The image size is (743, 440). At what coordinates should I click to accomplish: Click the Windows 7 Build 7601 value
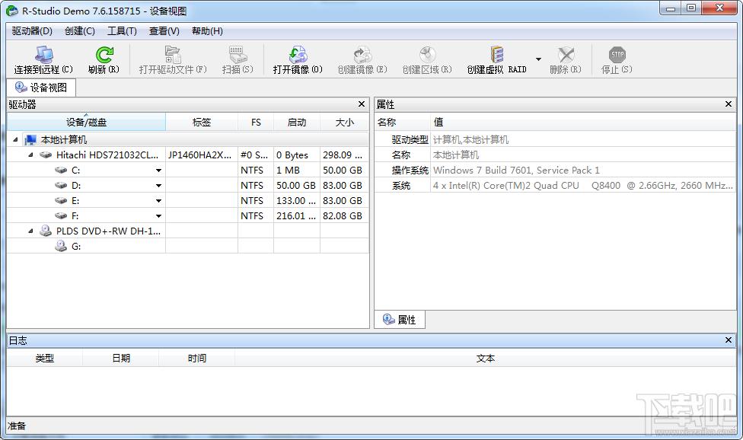516,170
